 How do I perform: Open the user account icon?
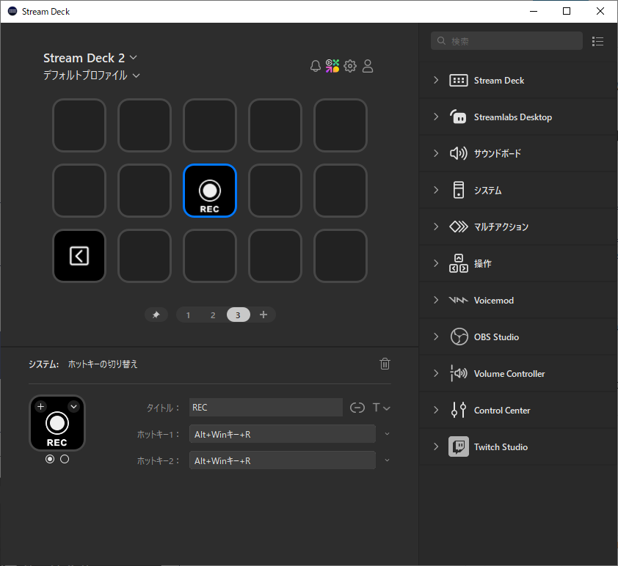[368, 66]
